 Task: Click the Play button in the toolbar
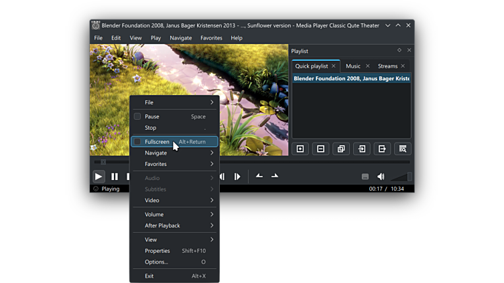(x=99, y=177)
